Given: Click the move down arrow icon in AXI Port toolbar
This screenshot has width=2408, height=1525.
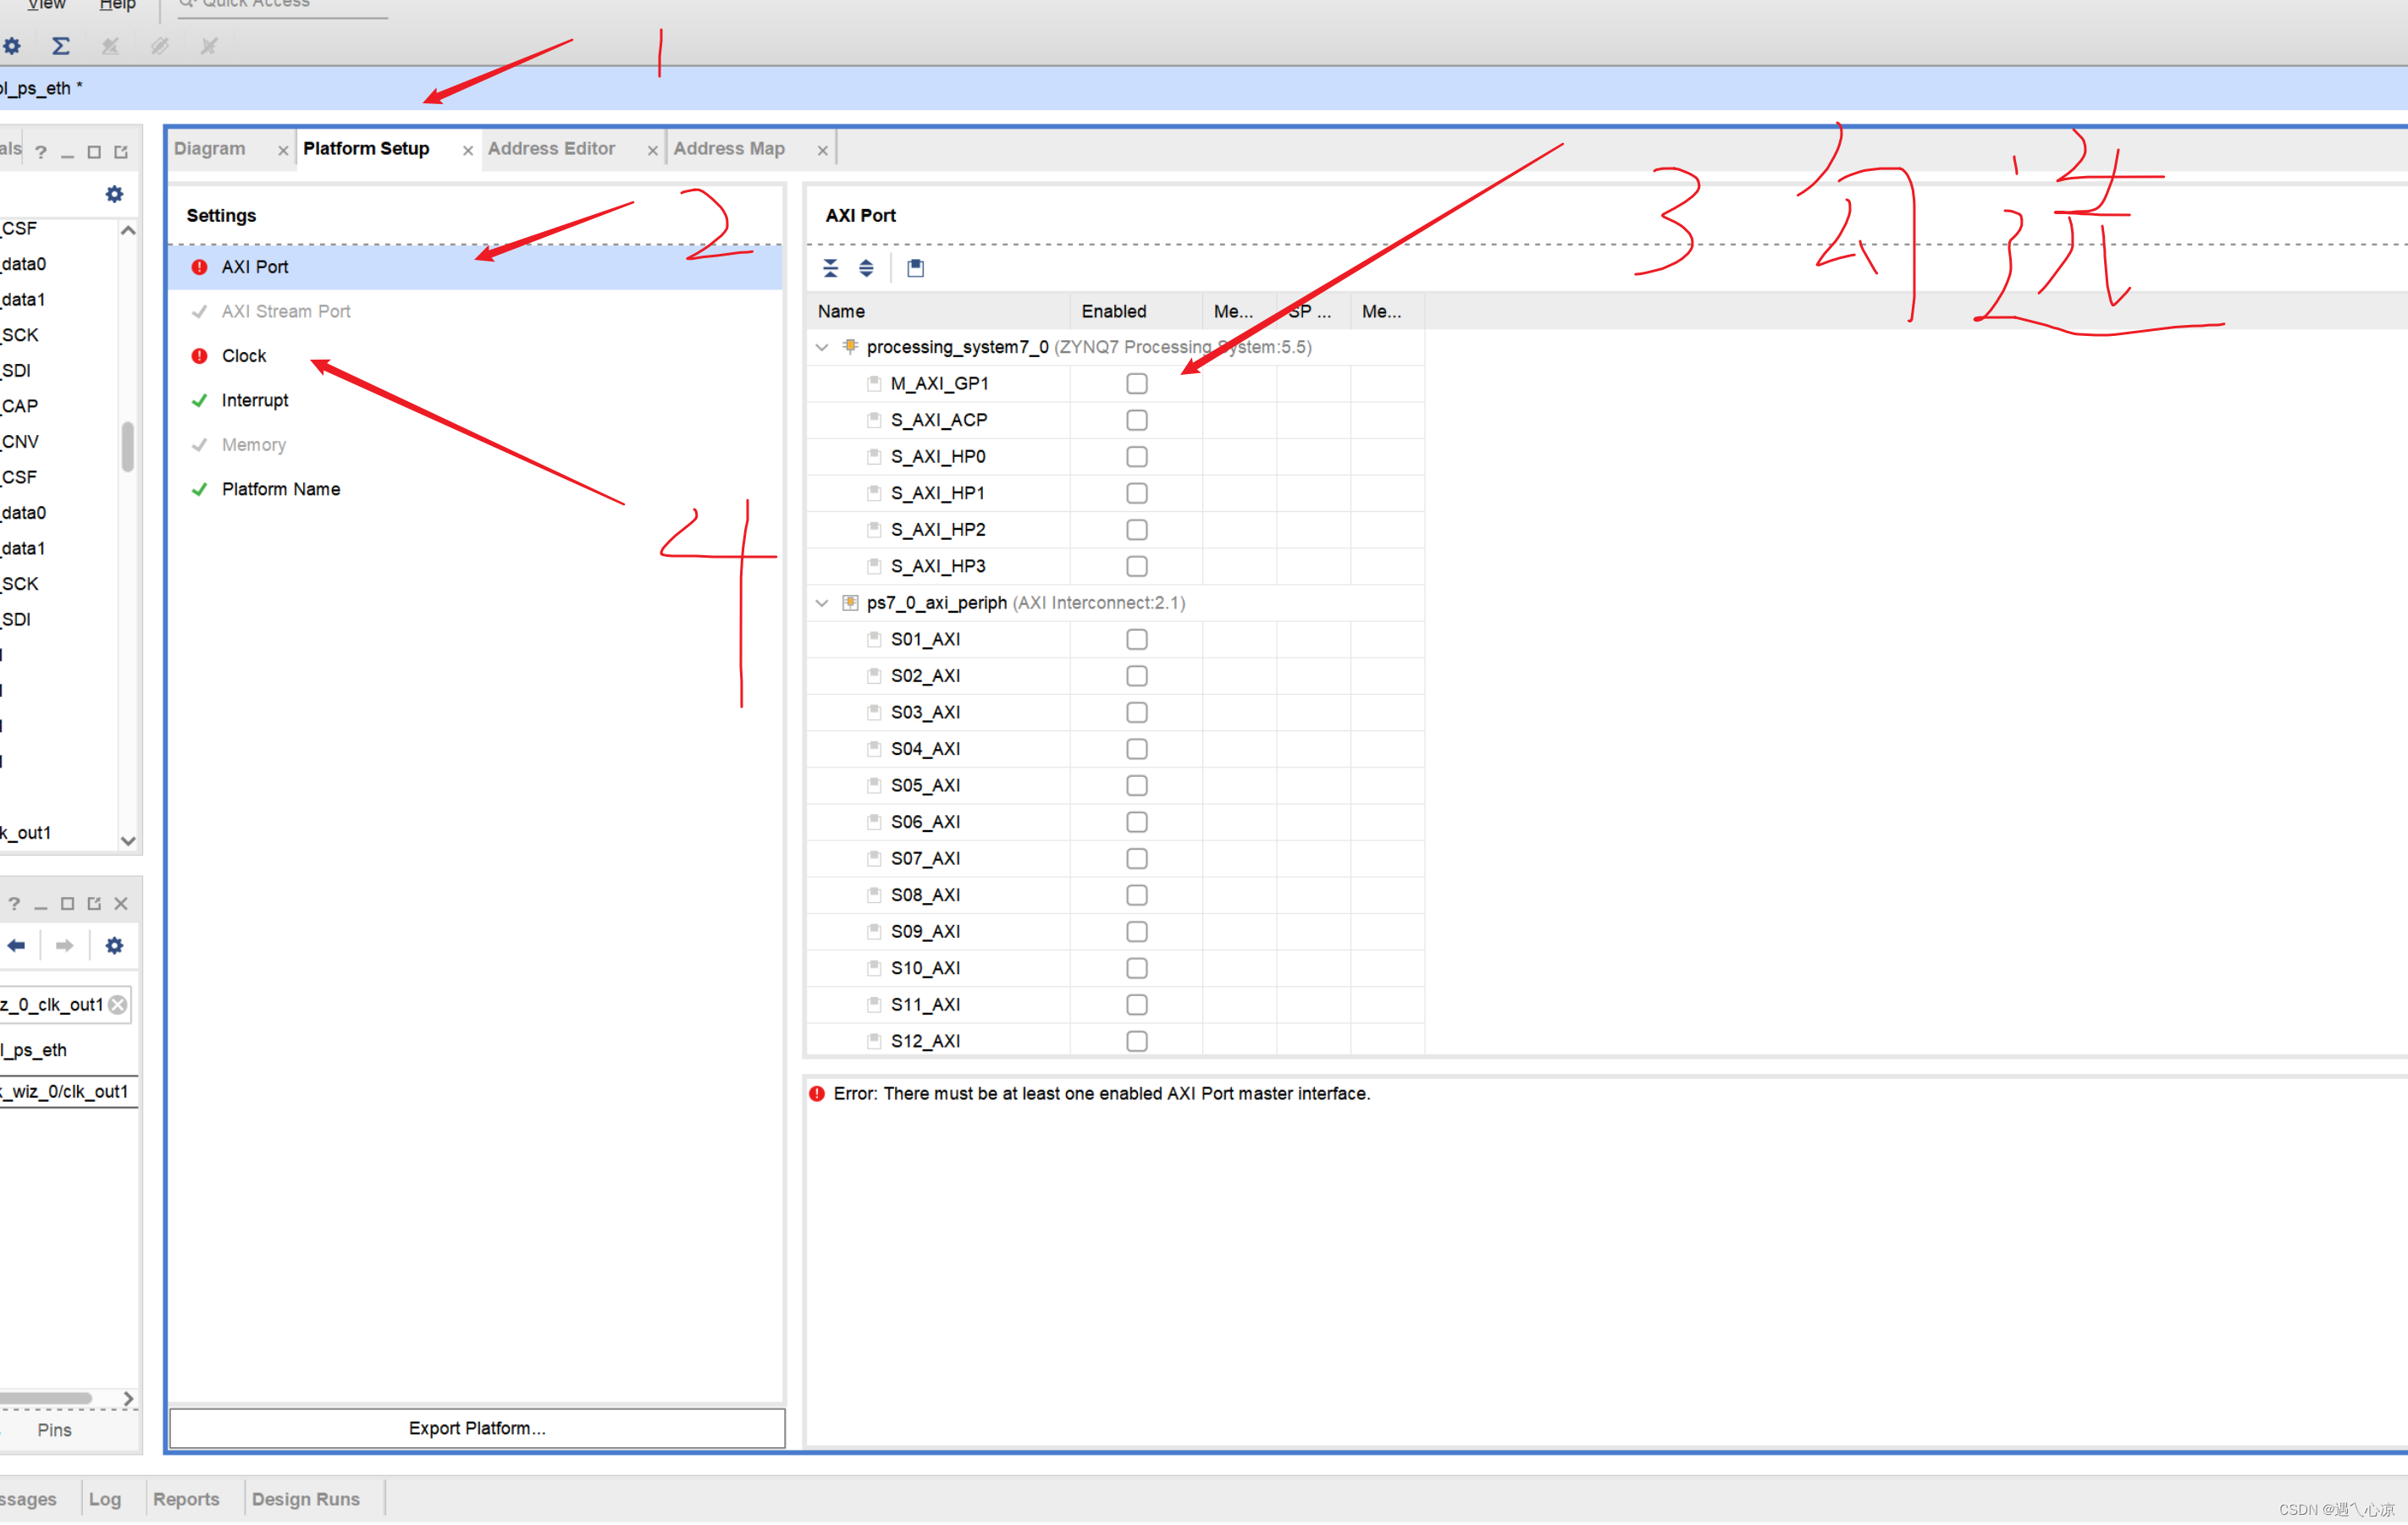Looking at the screenshot, I should [867, 267].
